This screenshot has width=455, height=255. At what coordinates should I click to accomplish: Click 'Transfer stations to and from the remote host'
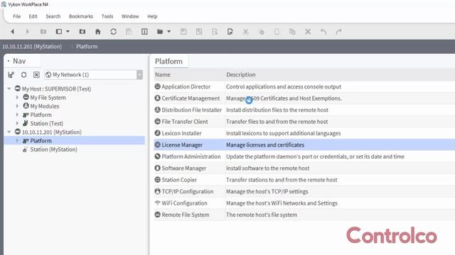tap(282, 180)
